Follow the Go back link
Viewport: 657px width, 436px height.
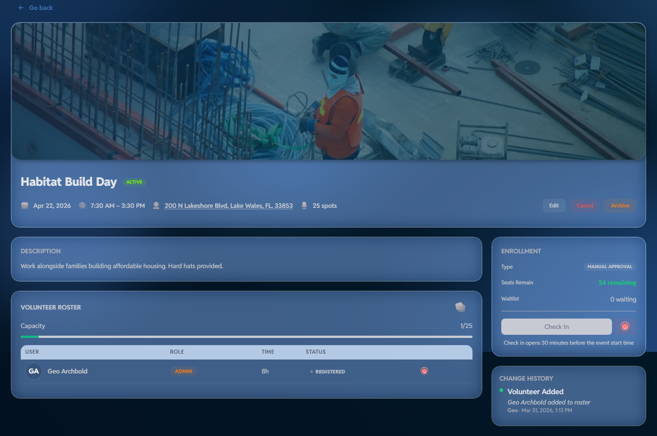pos(40,8)
